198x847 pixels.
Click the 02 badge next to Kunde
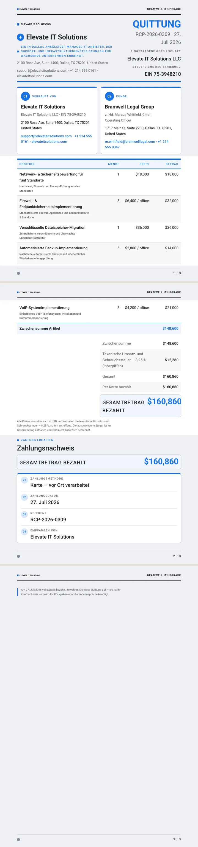[109, 96]
